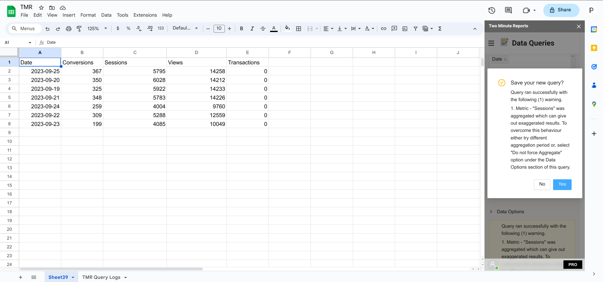
Task: Click the Create a filter icon
Action: [x=416, y=29]
